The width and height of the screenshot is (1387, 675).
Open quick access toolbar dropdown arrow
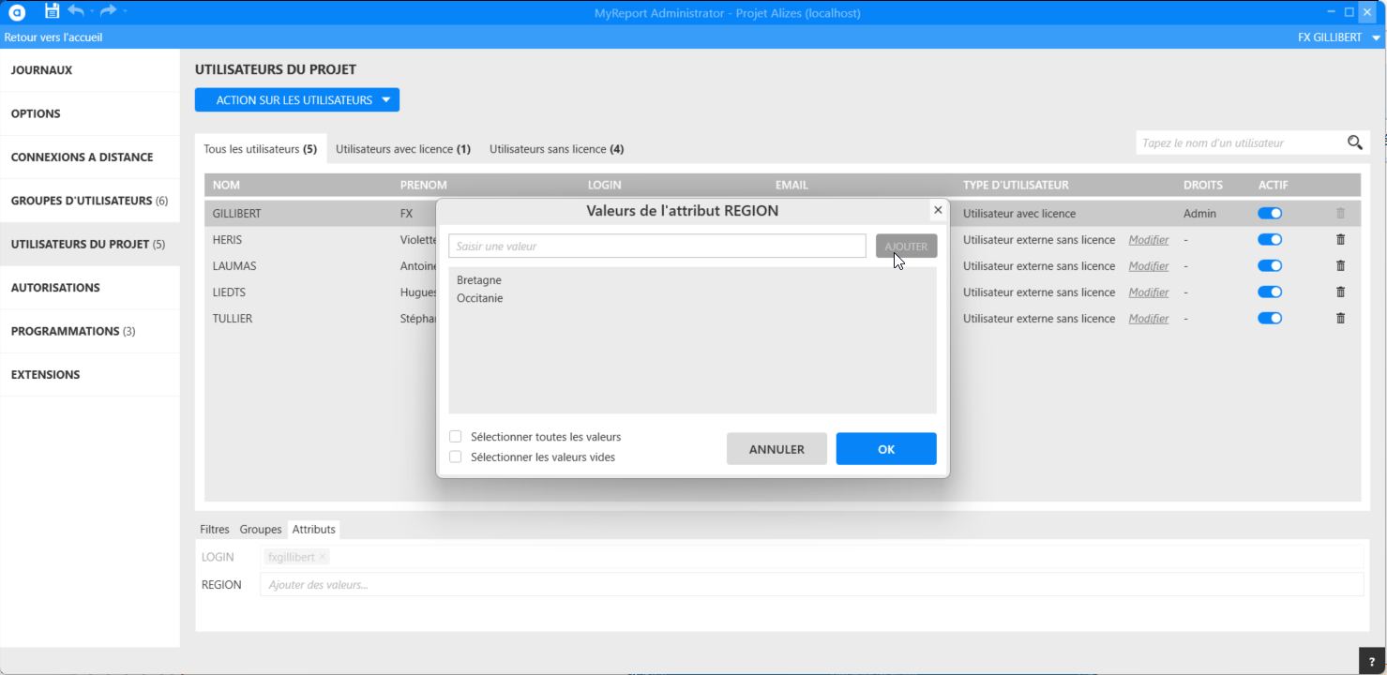pos(126,11)
